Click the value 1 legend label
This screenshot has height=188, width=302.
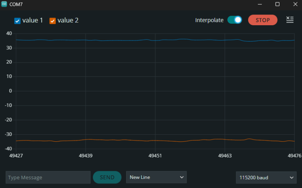click(x=32, y=20)
